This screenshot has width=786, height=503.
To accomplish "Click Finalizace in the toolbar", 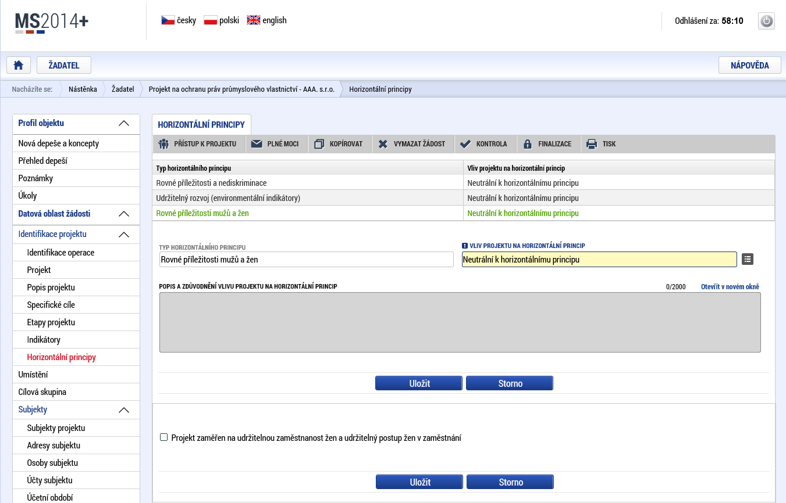I will tap(549, 144).
